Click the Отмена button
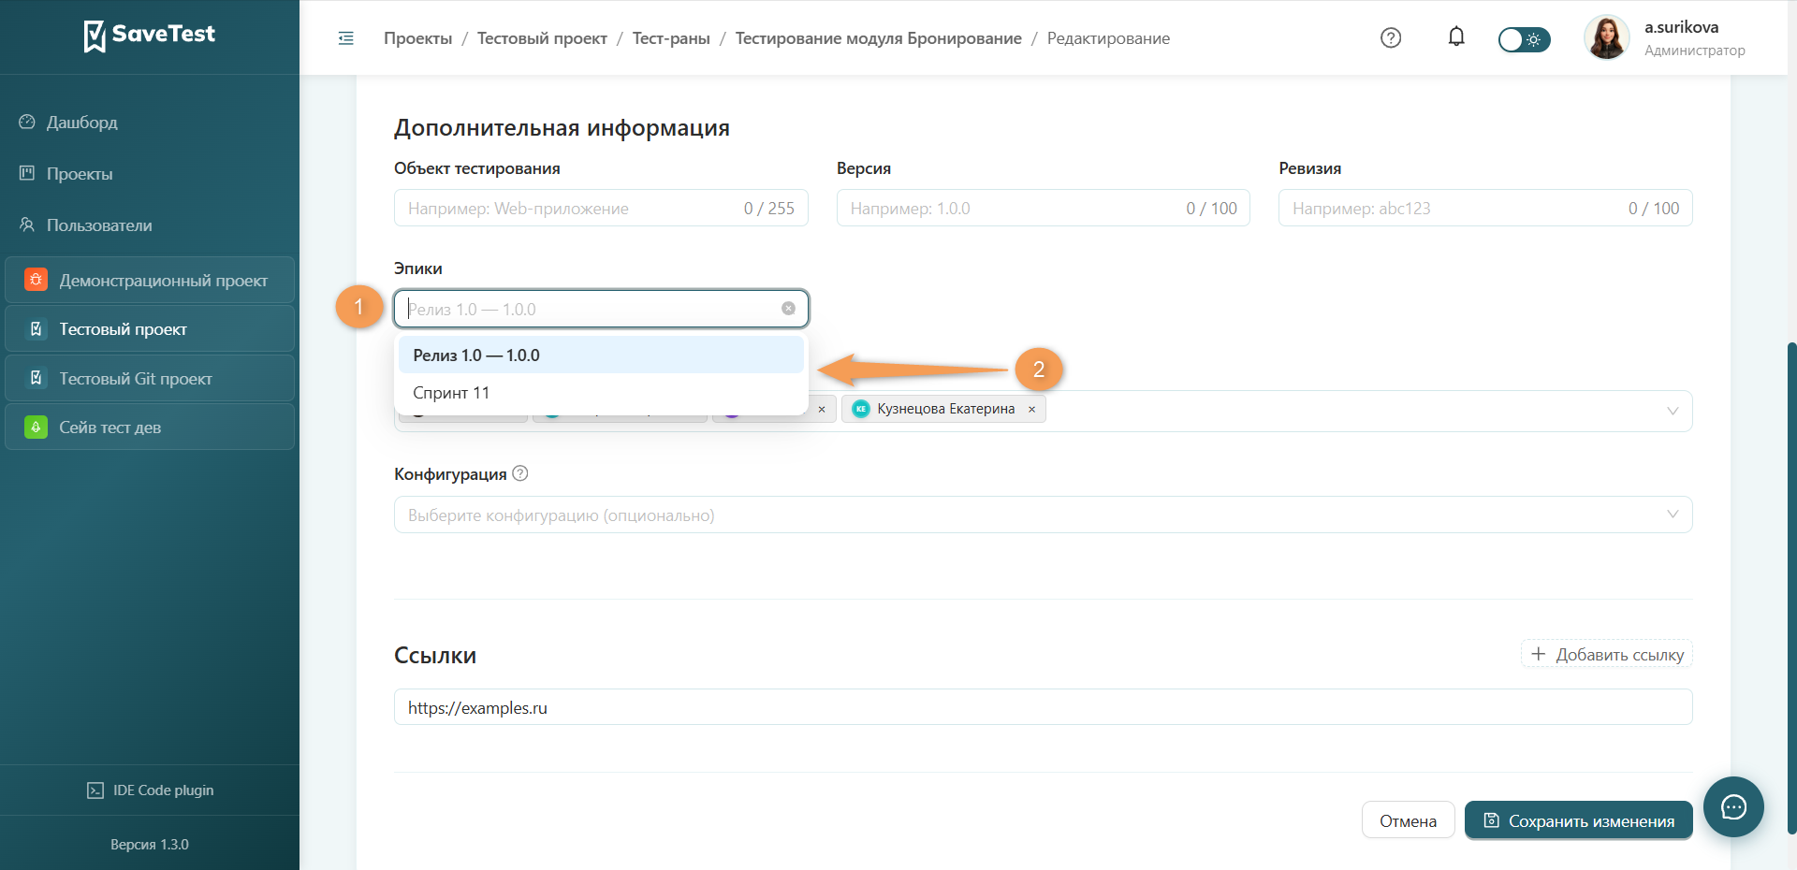Viewport: 1797px width, 870px height. (x=1408, y=820)
